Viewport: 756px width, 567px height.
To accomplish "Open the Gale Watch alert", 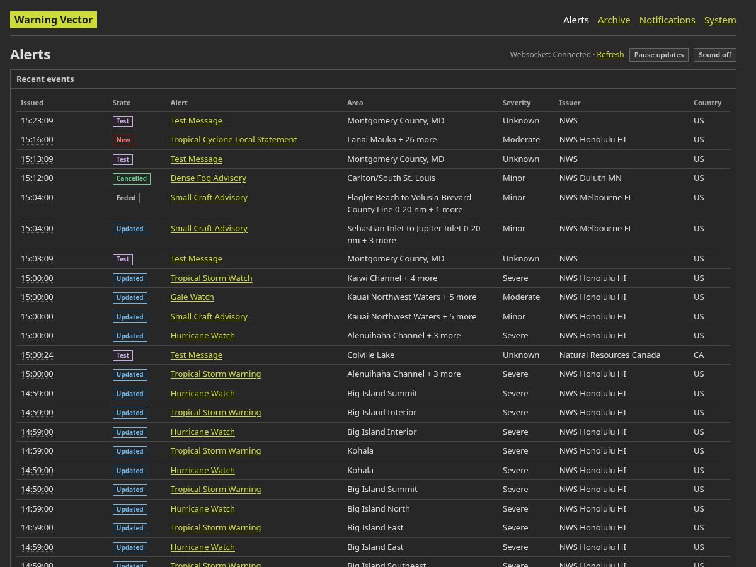I will tap(192, 297).
